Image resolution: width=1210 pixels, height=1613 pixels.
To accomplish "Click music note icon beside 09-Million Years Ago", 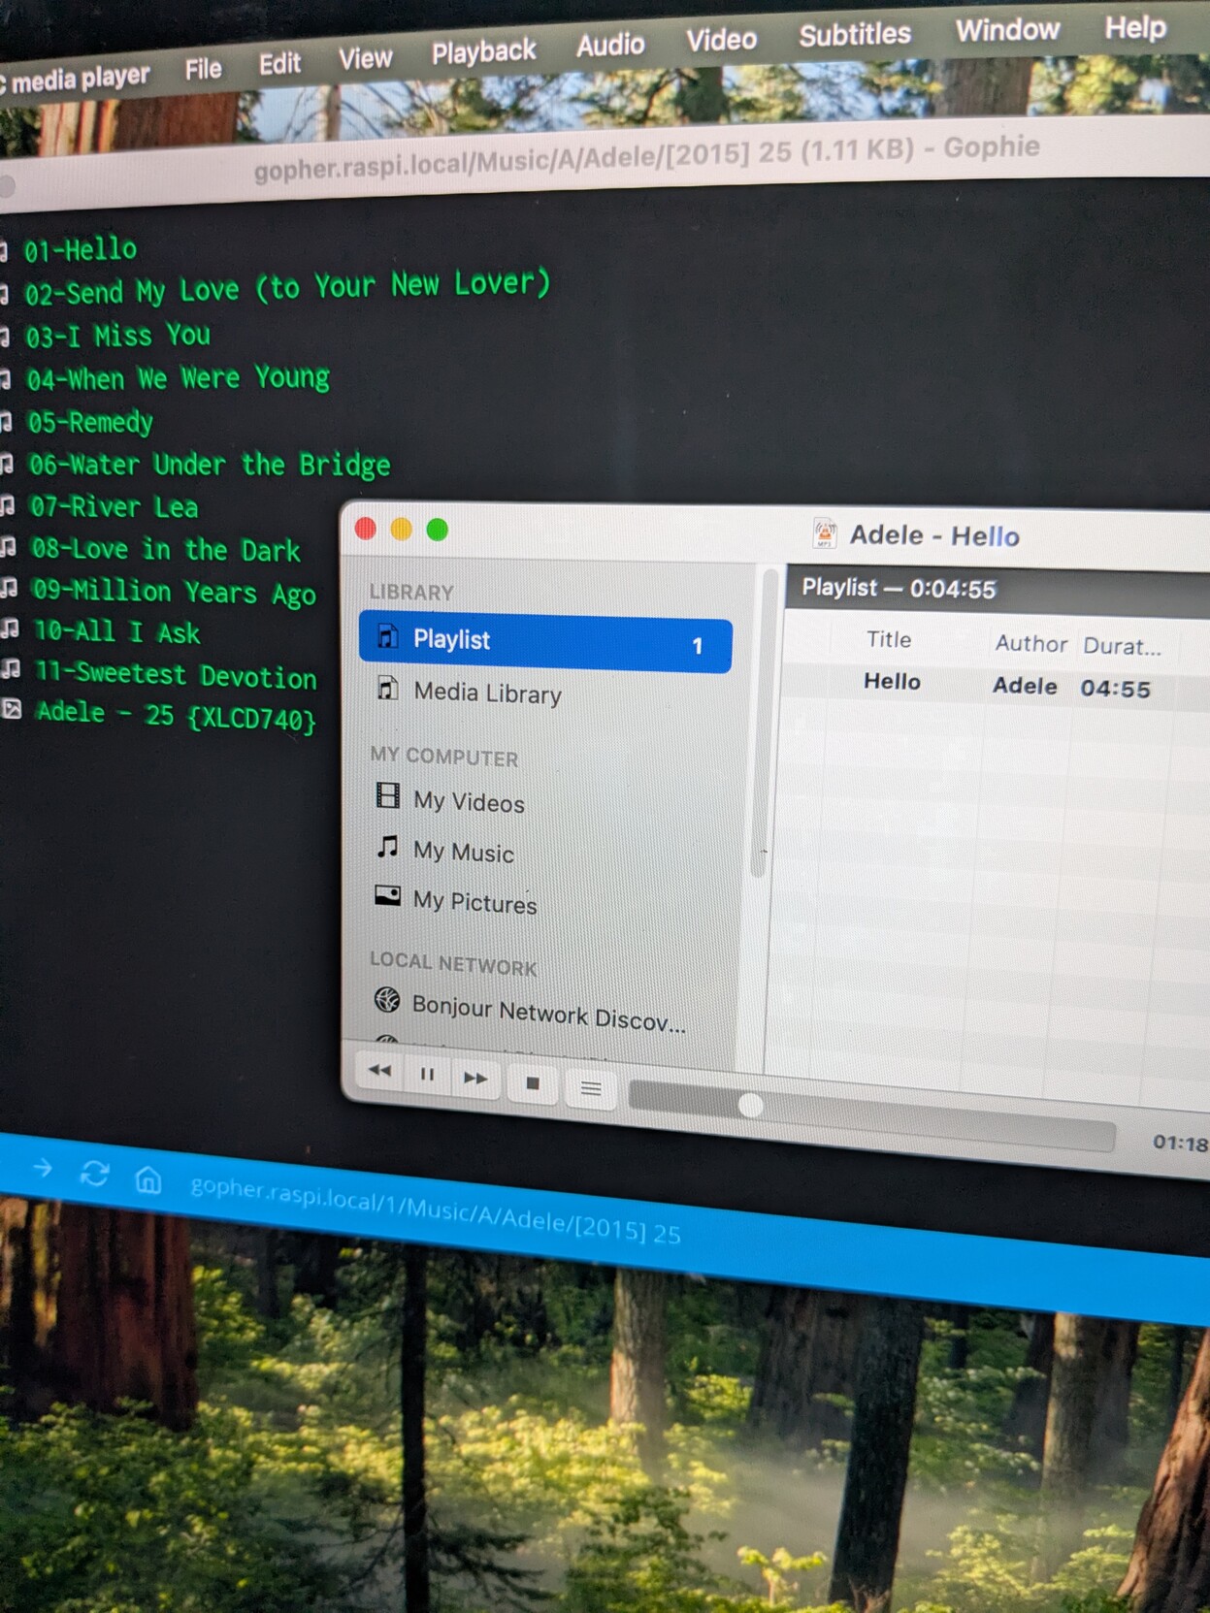I will pyautogui.click(x=10, y=588).
